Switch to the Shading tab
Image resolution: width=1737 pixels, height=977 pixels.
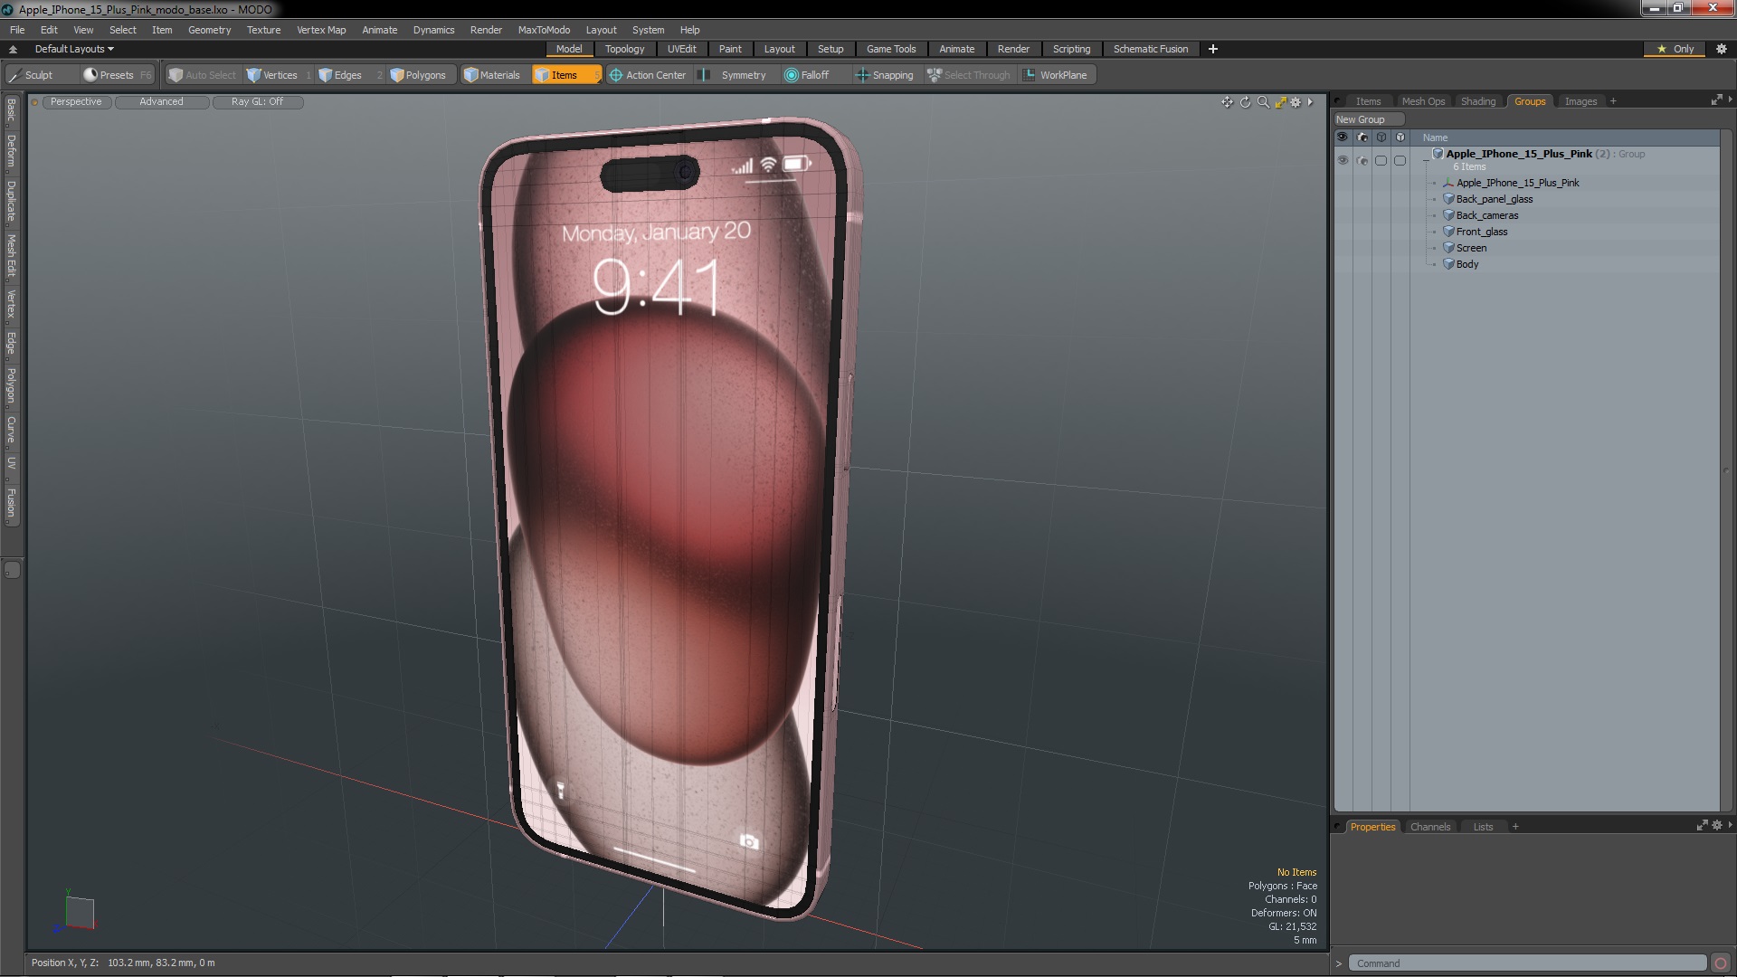[x=1477, y=101]
